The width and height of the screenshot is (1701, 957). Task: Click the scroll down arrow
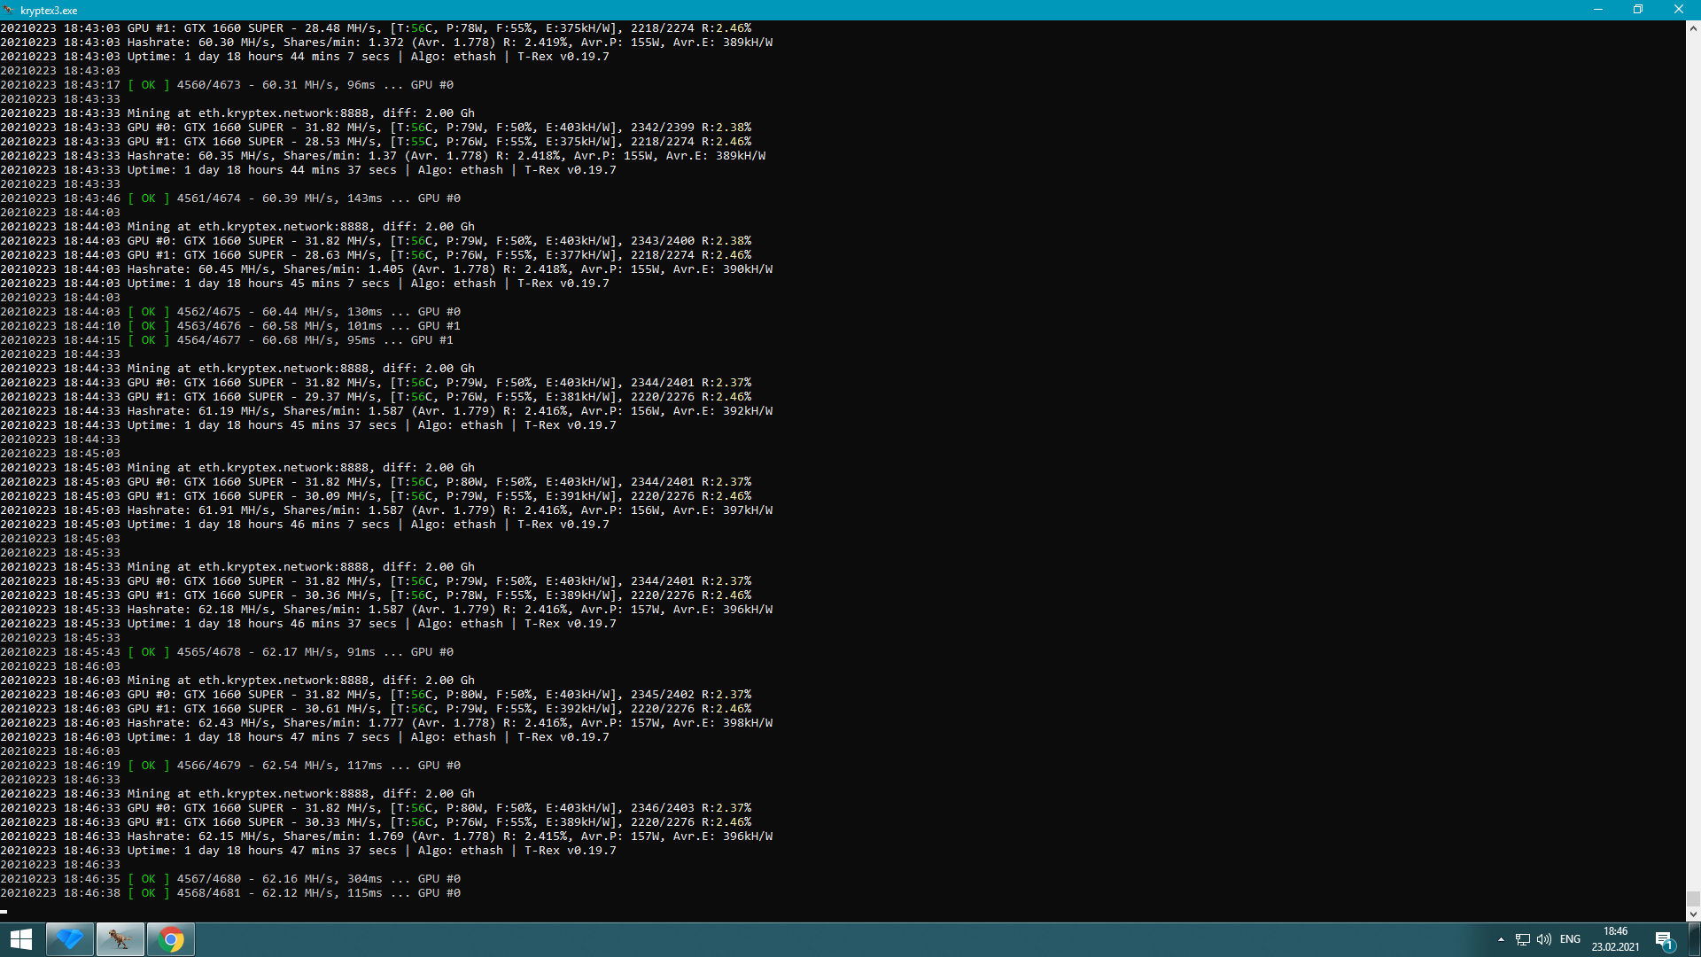point(1693,914)
